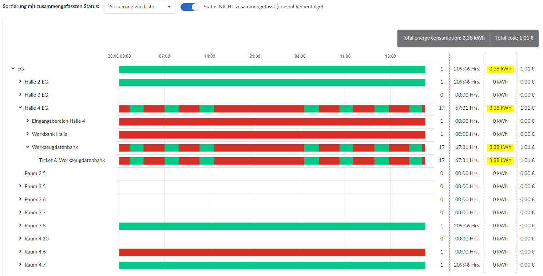Click the red timeline bar for Raum 4.6

click(272, 252)
